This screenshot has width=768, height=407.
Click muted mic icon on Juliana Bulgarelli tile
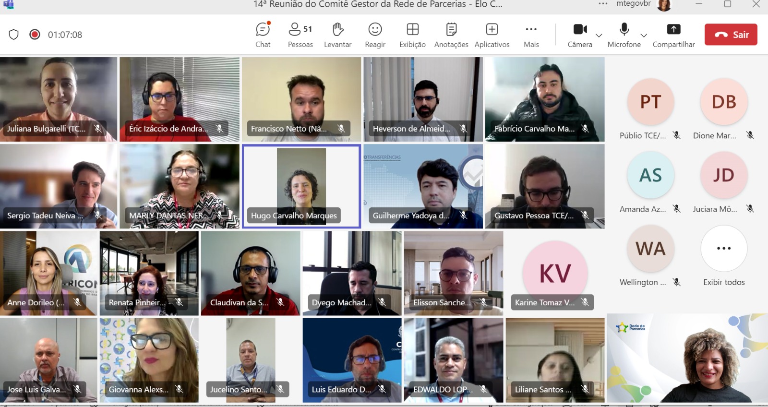pyautogui.click(x=98, y=129)
